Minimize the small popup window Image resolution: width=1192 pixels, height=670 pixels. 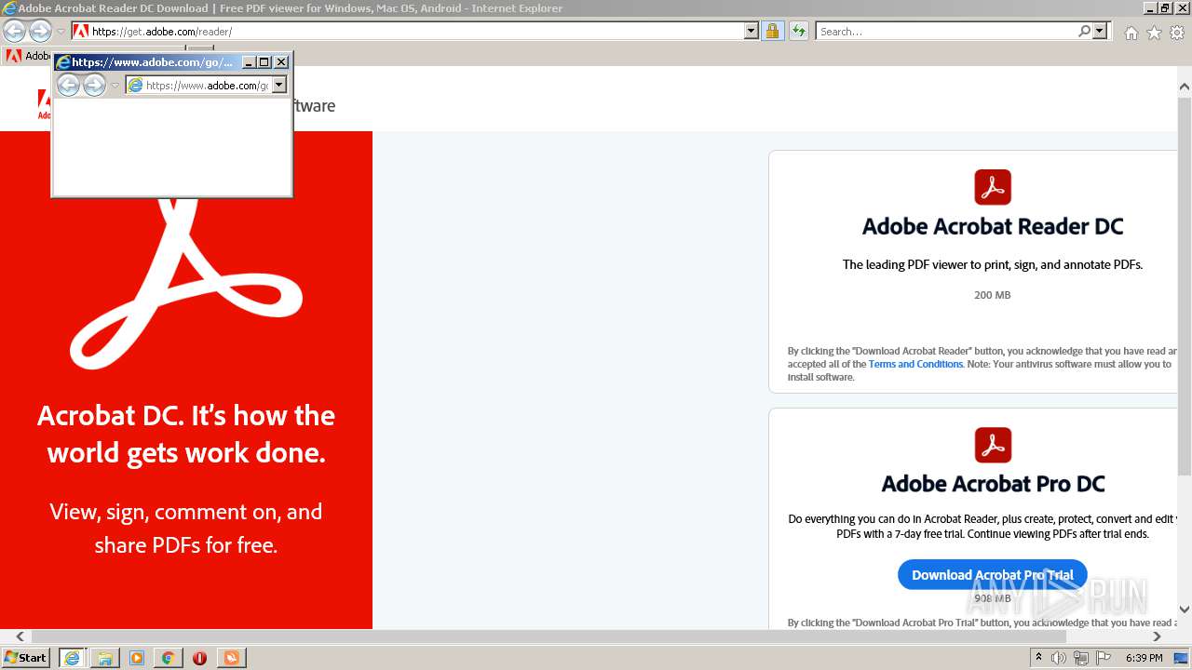coord(249,62)
